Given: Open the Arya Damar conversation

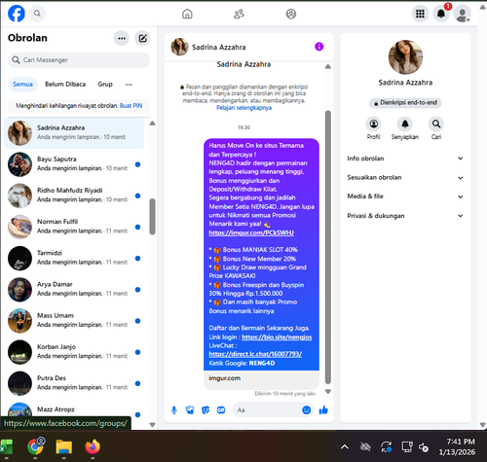Looking at the screenshot, I should [x=74, y=289].
